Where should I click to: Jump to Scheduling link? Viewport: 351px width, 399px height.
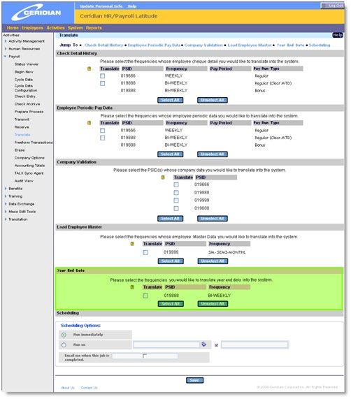click(320, 45)
